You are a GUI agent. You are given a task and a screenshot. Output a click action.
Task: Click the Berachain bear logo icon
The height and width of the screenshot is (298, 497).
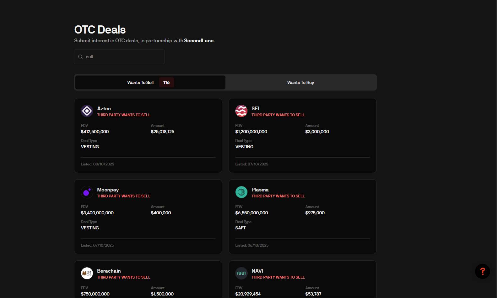[87, 273]
